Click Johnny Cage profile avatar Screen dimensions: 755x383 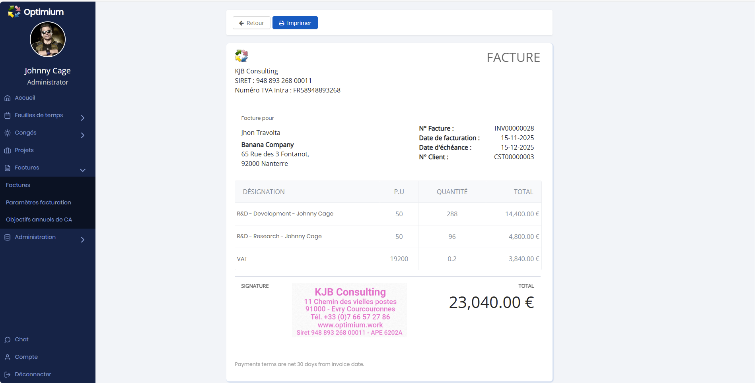pos(48,39)
